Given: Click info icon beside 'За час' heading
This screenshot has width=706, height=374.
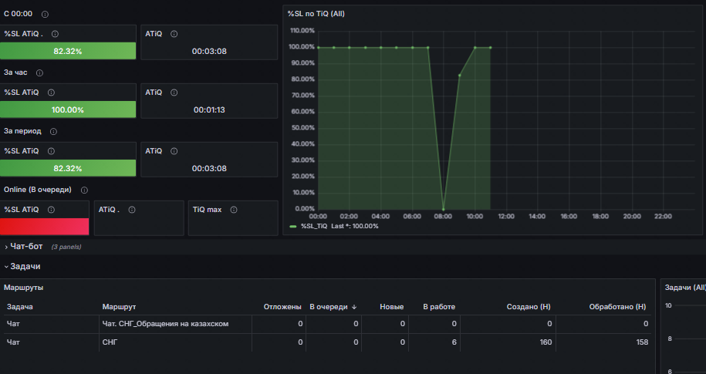Looking at the screenshot, I should point(39,73).
